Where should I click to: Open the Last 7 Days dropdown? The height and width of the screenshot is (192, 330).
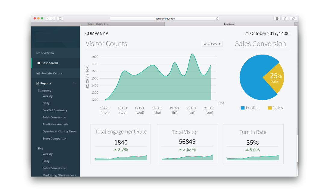pos(212,44)
